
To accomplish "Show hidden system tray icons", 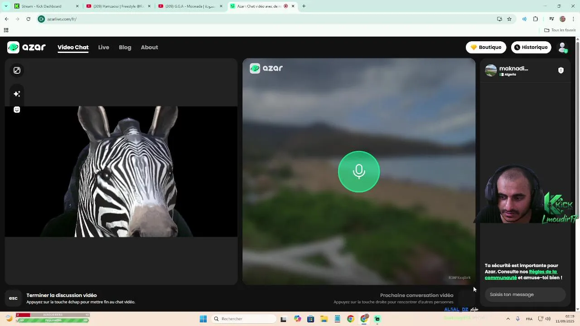I will 508,319.
